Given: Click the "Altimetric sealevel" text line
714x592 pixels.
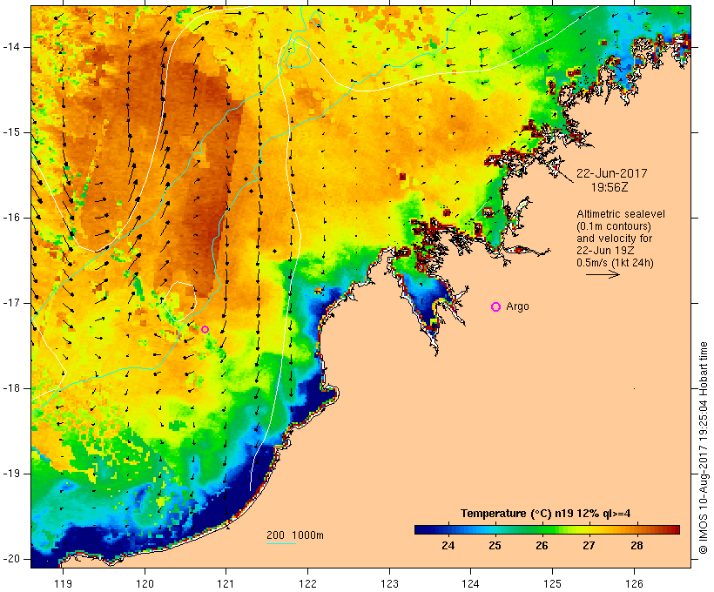Looking at the screenshot, I should click(x=621, y=214).
